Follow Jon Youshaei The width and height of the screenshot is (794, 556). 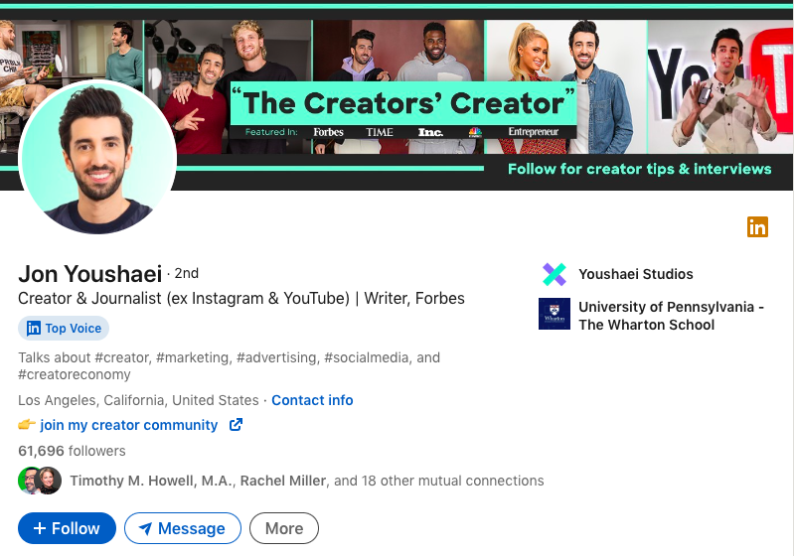[67, 528]
